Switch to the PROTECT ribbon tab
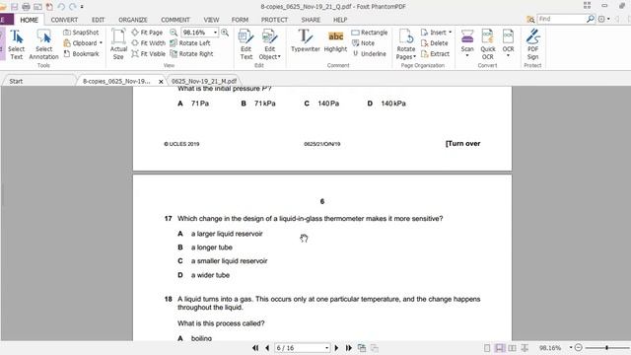Image resolution: width=631 pixels, height=355 pixels. pos(274,20)
